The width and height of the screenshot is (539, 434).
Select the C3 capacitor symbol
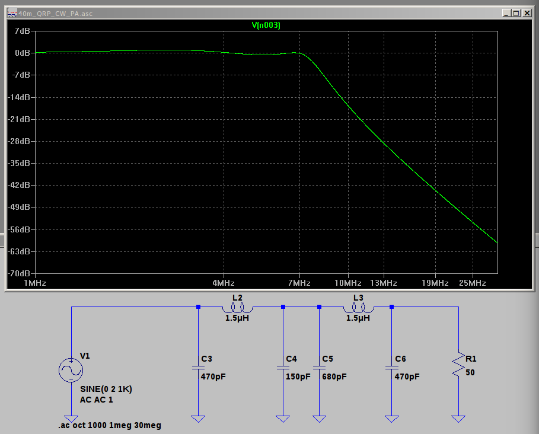pos(198,368)
